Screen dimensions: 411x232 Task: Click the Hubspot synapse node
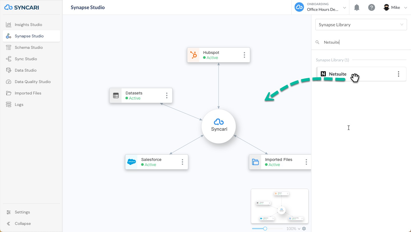pyautogui.click(x=219, y=55)
